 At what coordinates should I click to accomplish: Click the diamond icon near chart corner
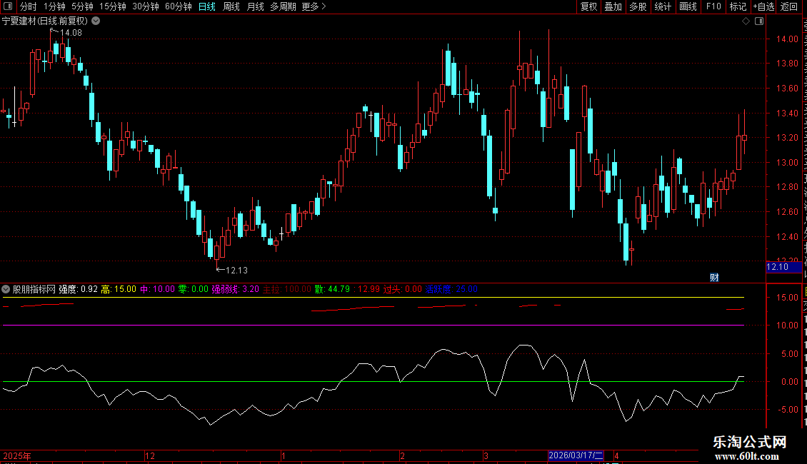pyautogui.click(x=746, y=21)
